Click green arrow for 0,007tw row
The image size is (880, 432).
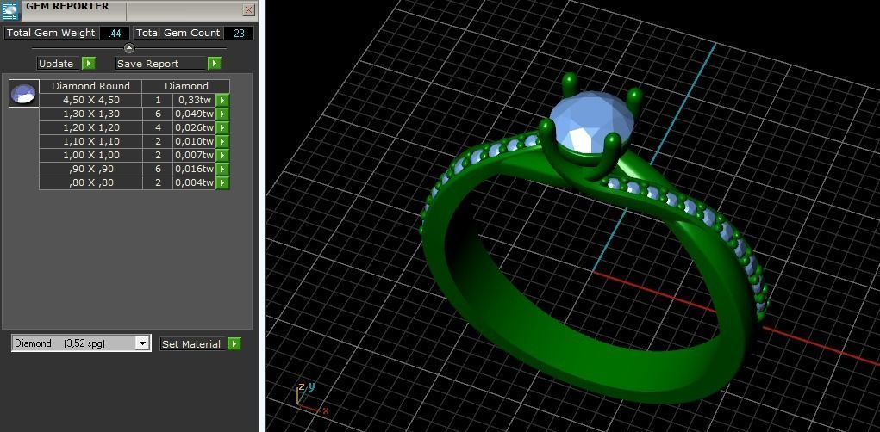pyautogui.click(x=223, y=155)
